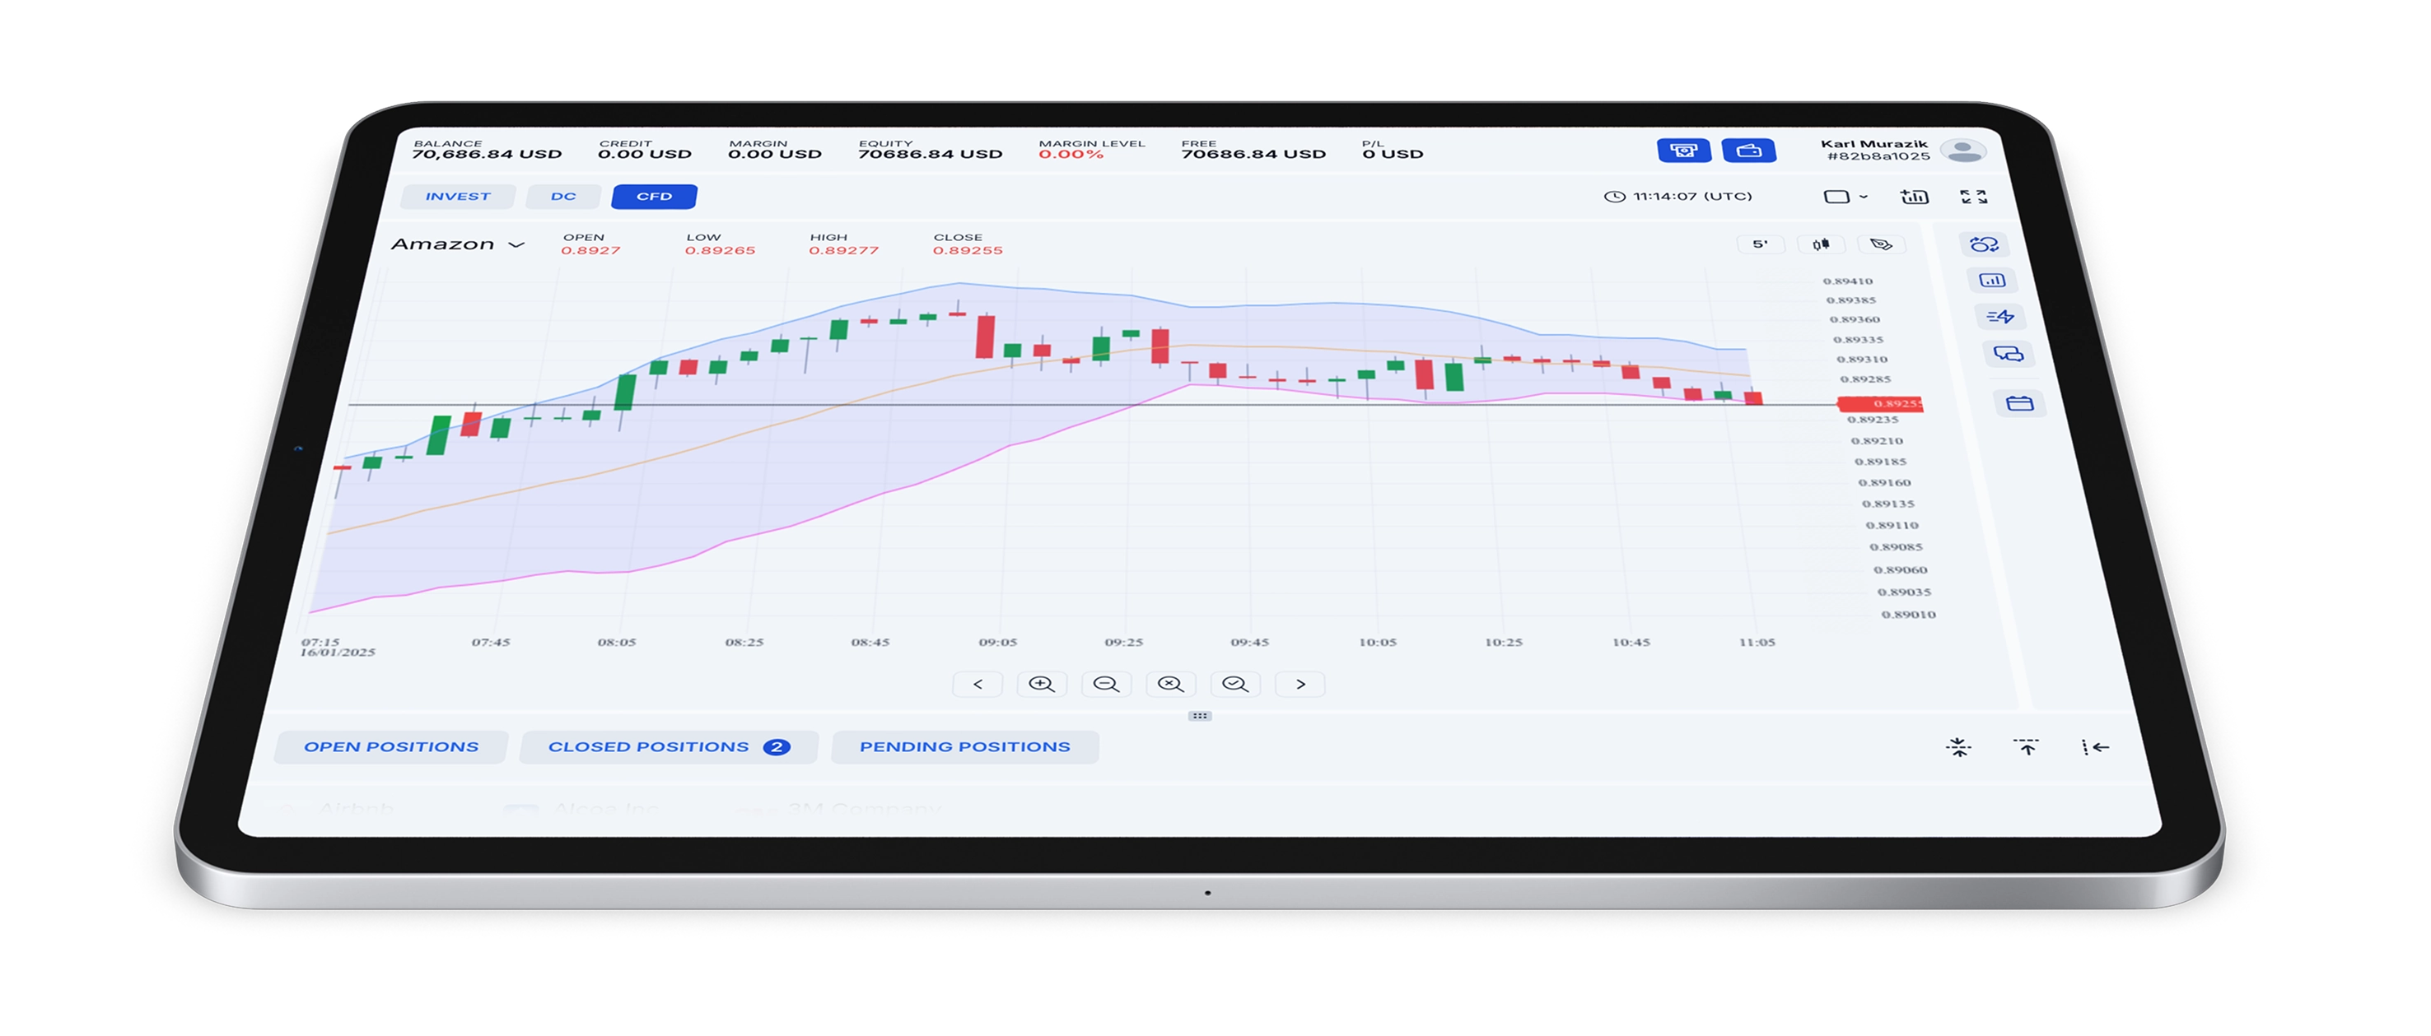Dock the positions panel to the left
Viewport: 2431px width, 1036px height.
click(x=2095, y=747)
